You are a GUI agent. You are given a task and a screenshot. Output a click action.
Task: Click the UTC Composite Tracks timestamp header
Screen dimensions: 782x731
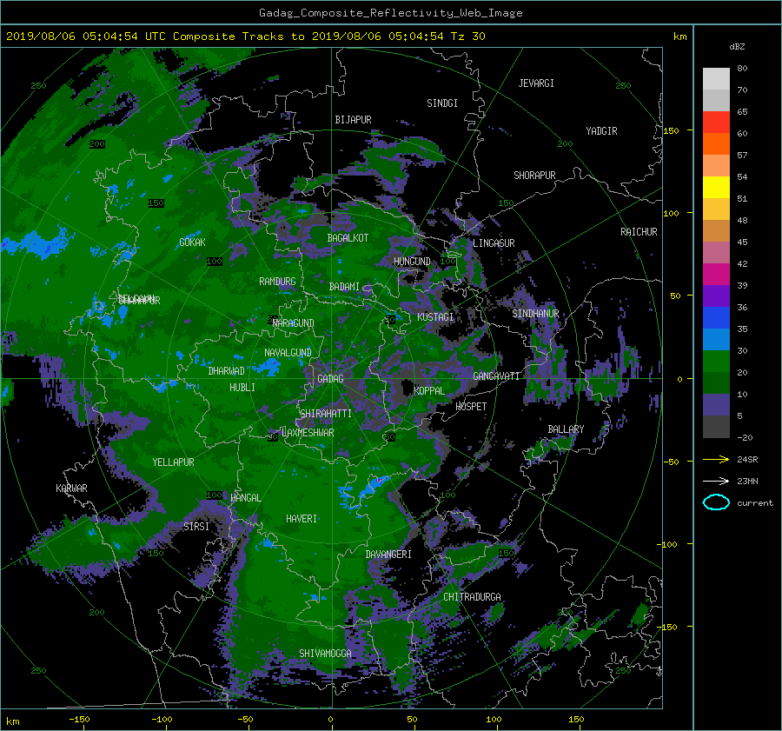point(245,37)
